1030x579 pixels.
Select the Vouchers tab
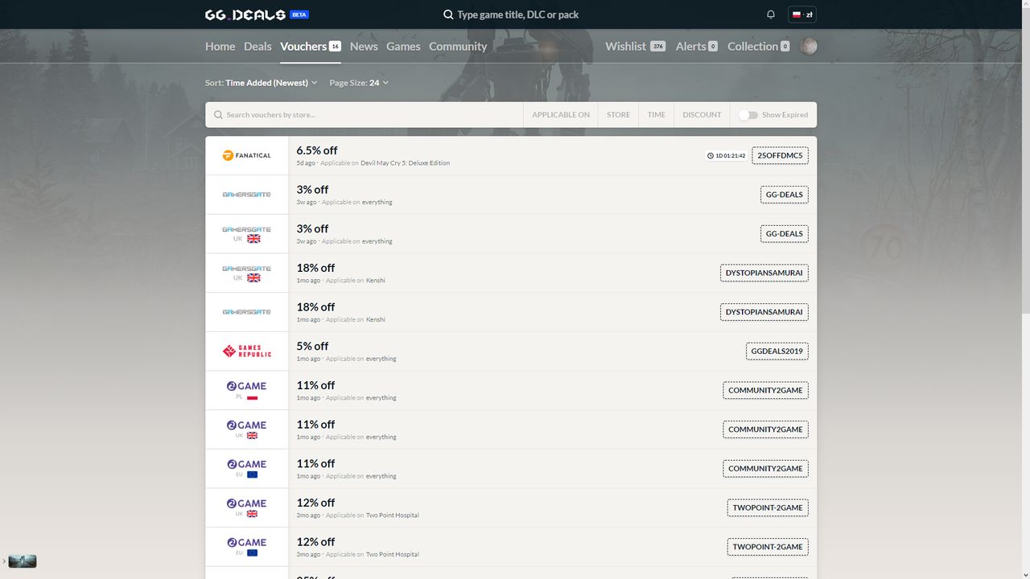tap(311, 46)
